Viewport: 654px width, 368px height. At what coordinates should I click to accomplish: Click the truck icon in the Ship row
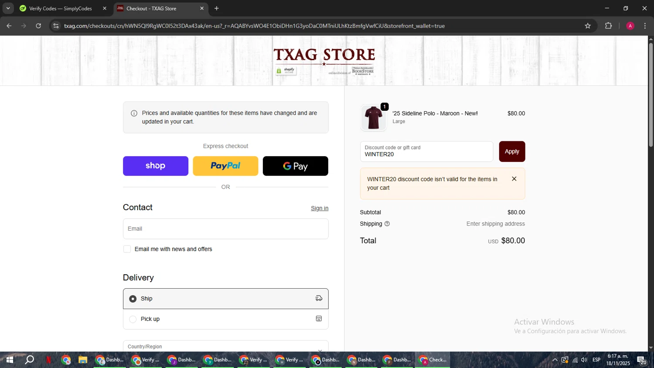click(x=319, y=299)
